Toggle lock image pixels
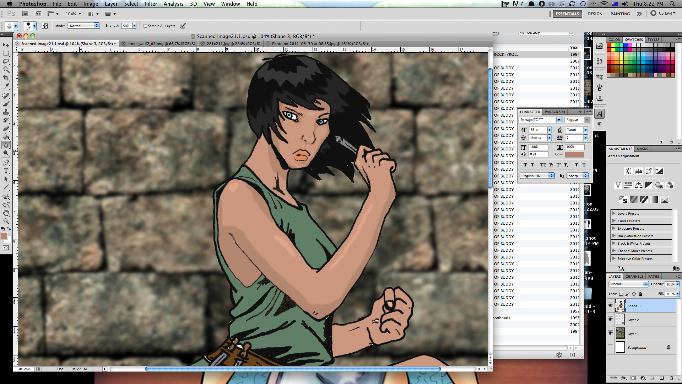 point(627,294)
